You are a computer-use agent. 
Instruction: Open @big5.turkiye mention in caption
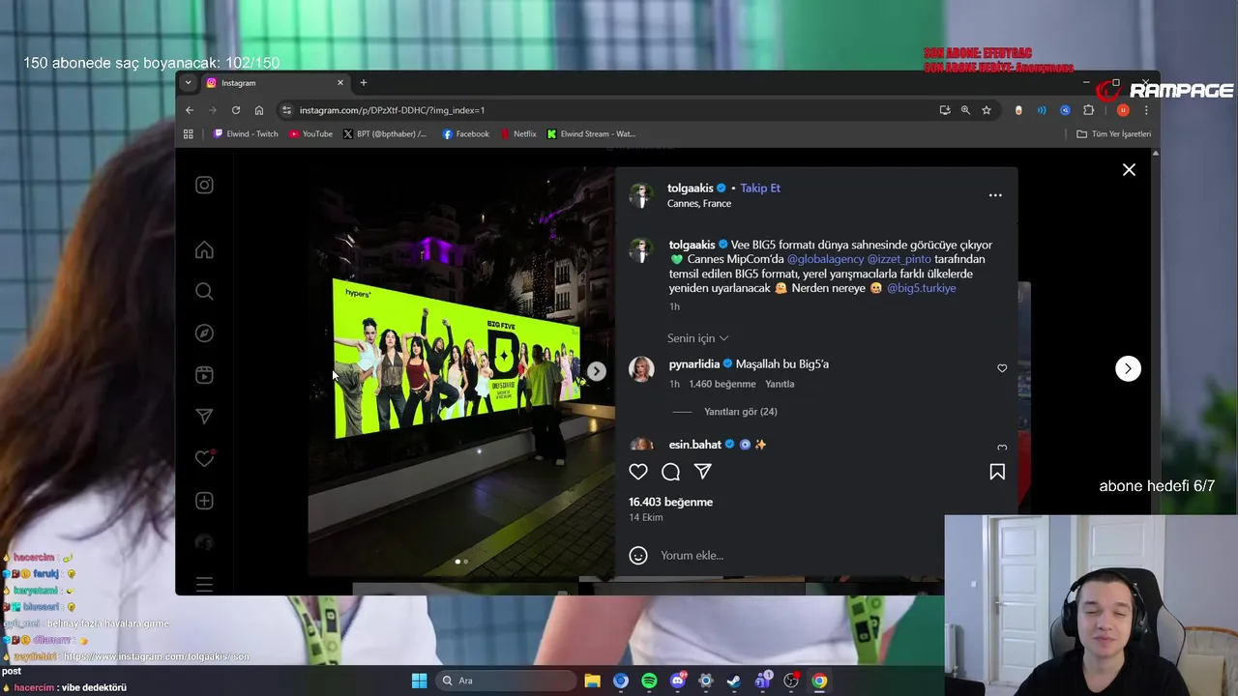(922, 288)
